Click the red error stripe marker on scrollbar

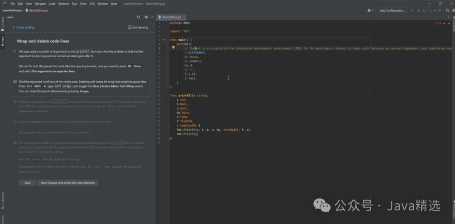[450, 138]
